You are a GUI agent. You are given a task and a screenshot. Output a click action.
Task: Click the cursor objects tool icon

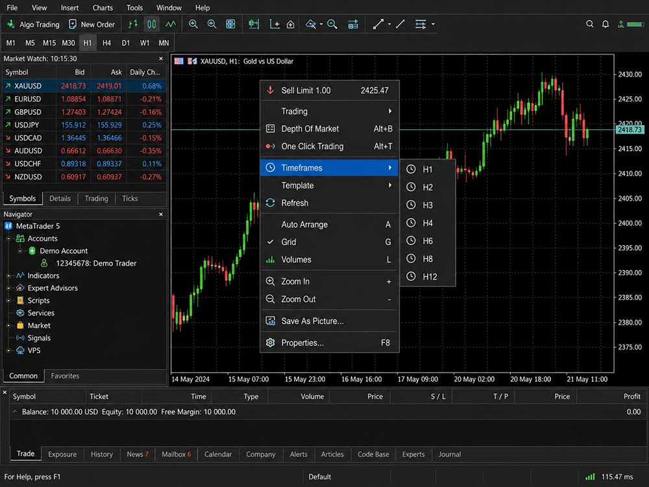pyautogui.click(x=310, y=25)
